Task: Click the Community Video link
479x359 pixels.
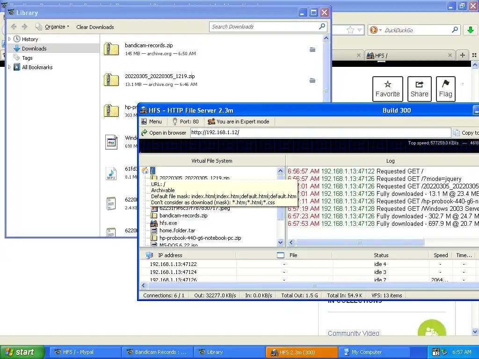Action: 354,333
